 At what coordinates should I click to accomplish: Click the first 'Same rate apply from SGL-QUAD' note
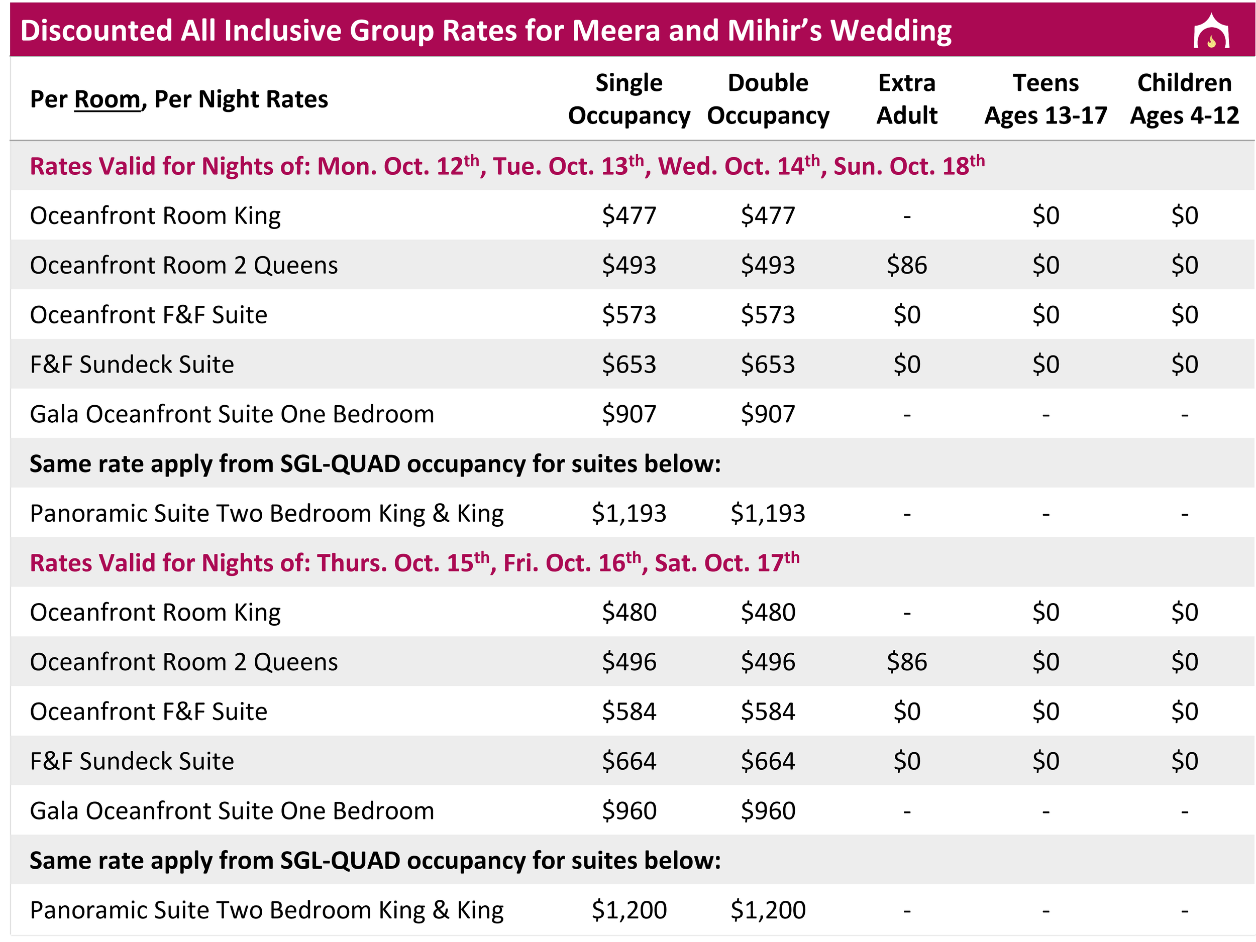[375, 463]
